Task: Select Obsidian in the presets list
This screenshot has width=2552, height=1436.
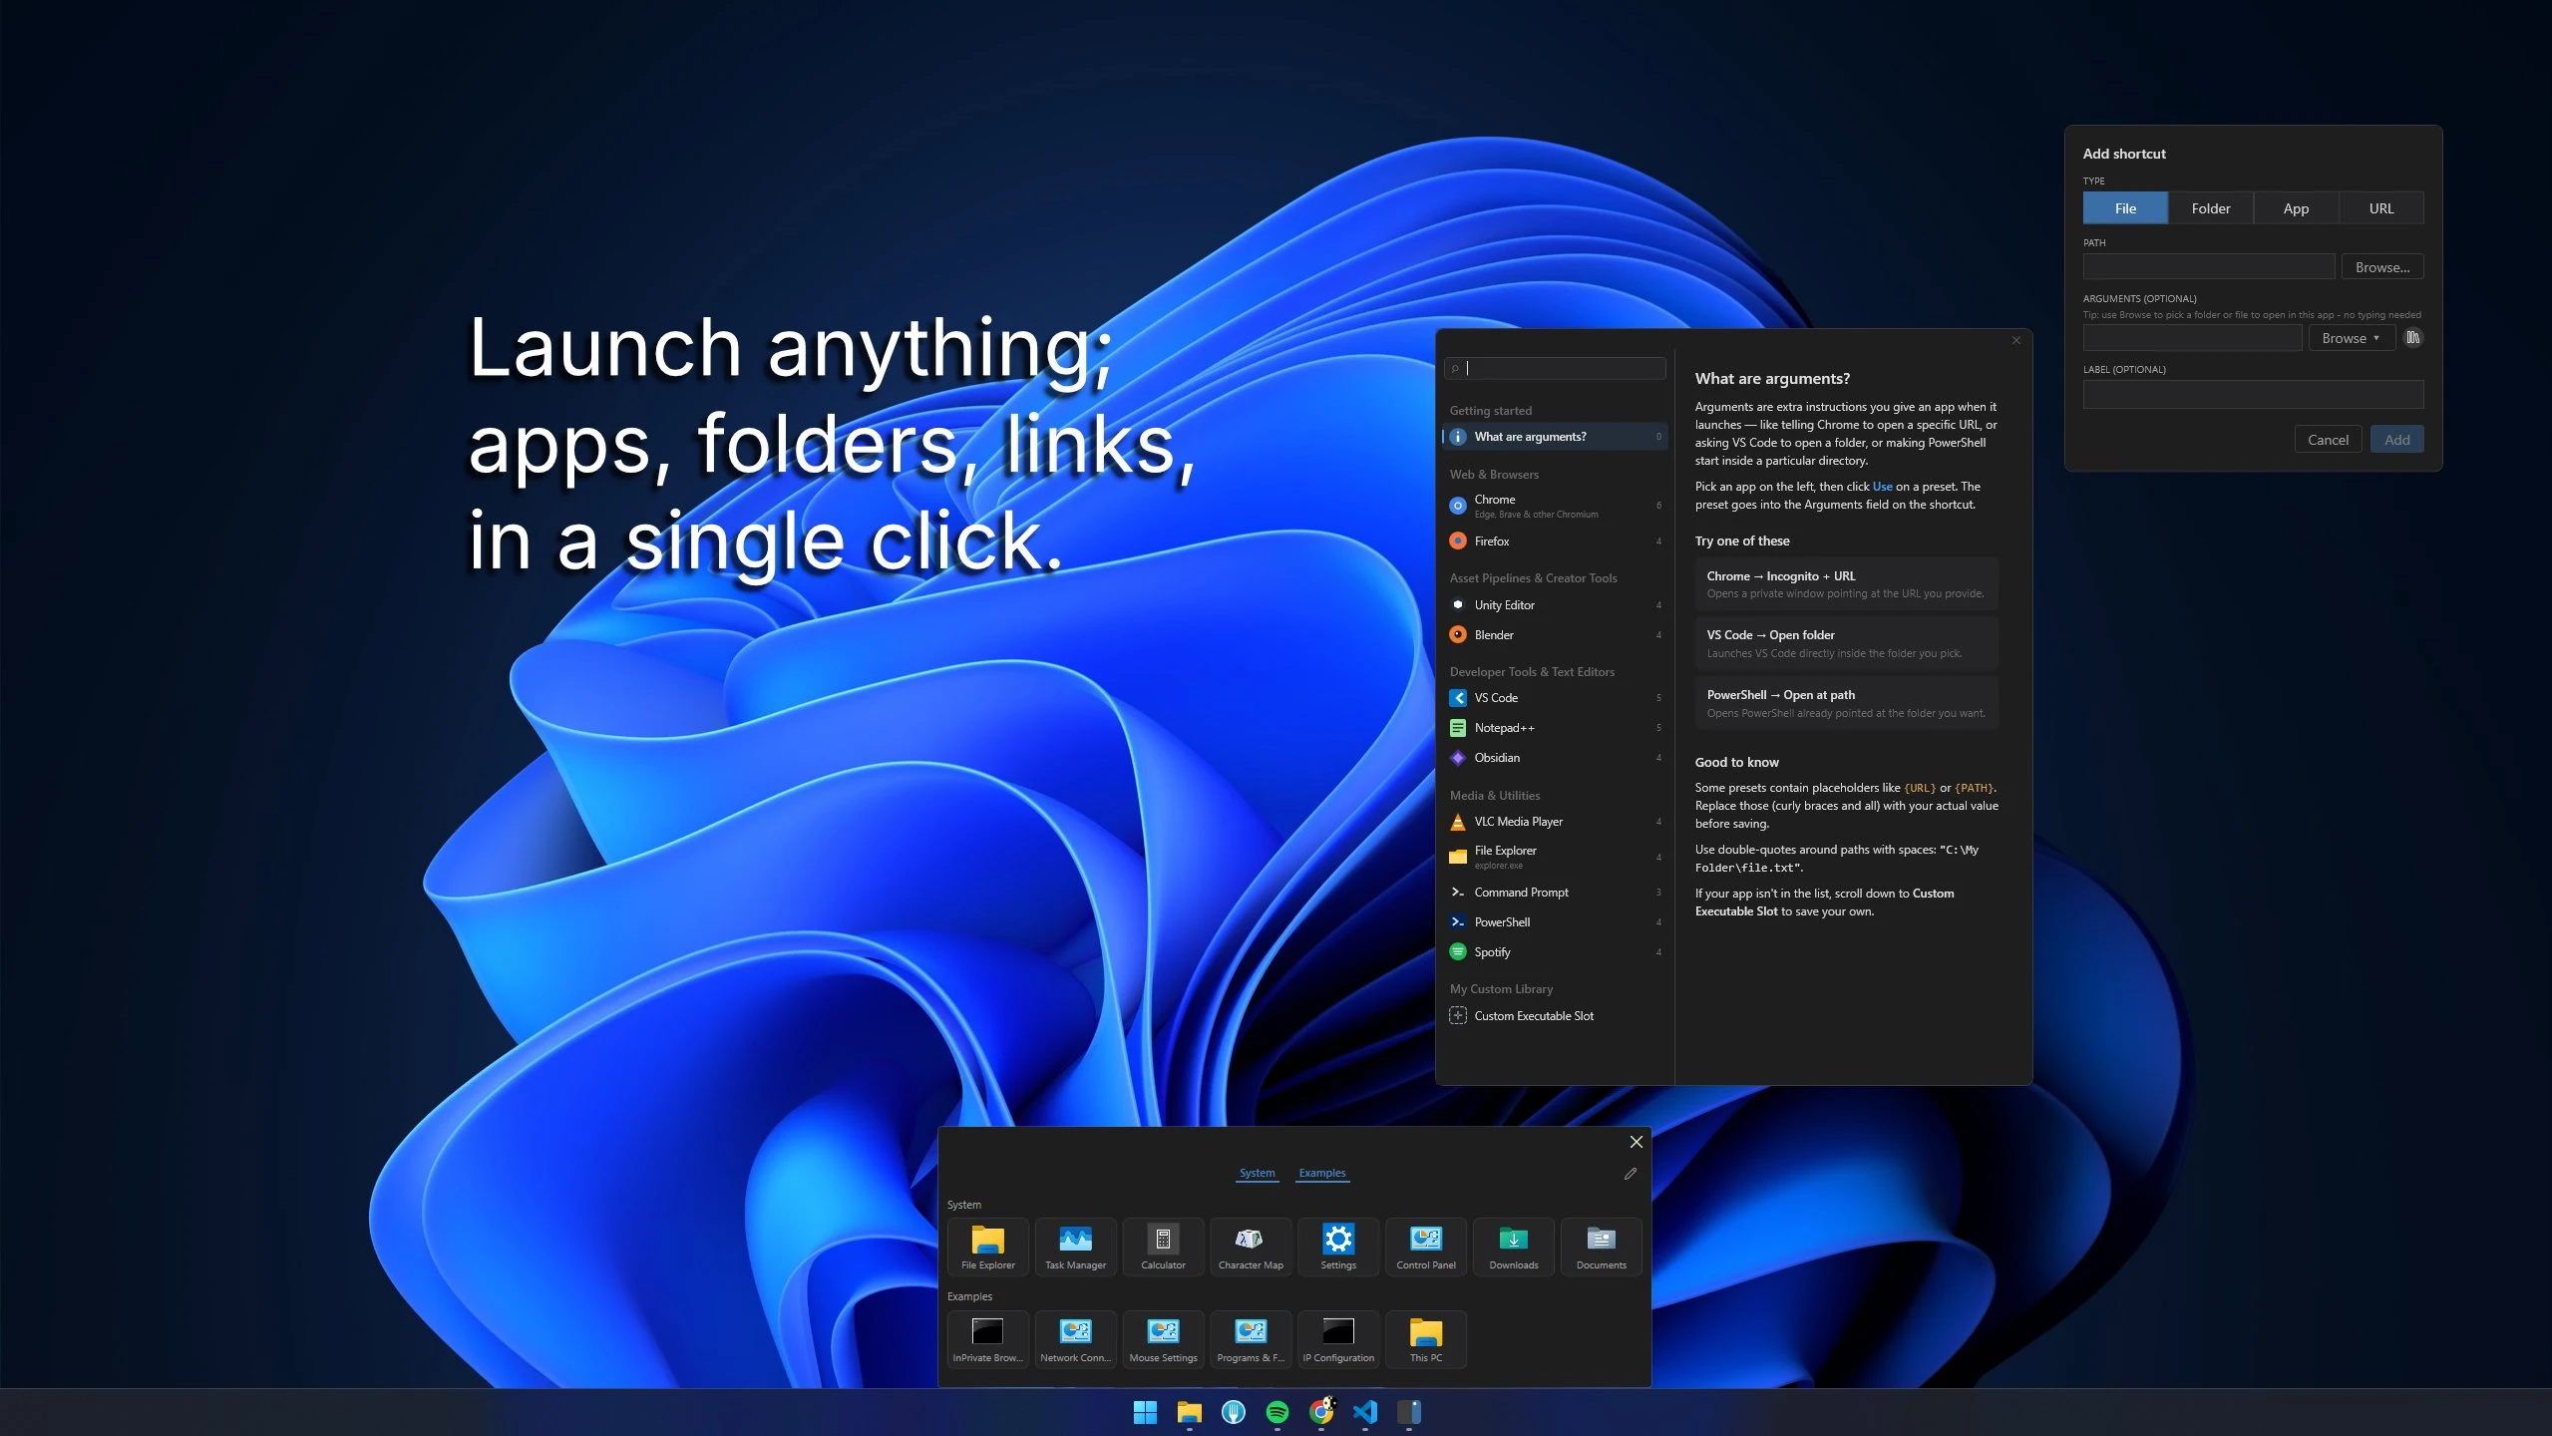Action: (x=1555, y=758)
